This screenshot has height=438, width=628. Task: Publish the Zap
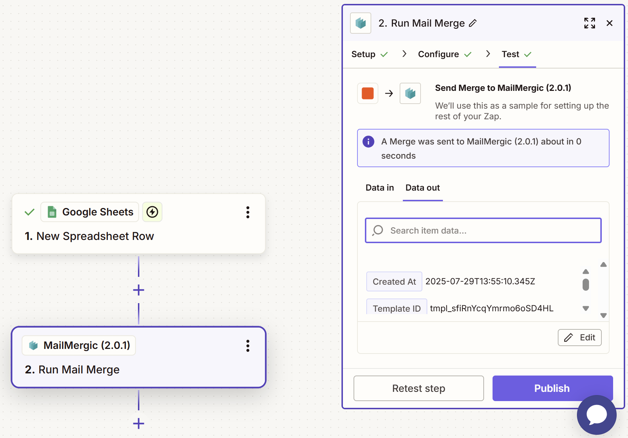(552, 388)
